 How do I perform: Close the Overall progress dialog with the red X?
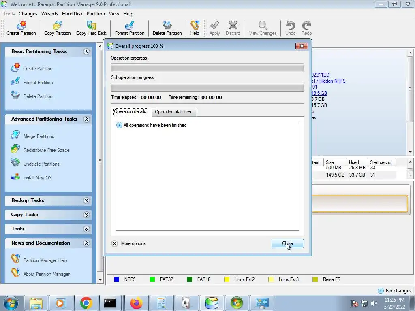click(x=302, y=46)
